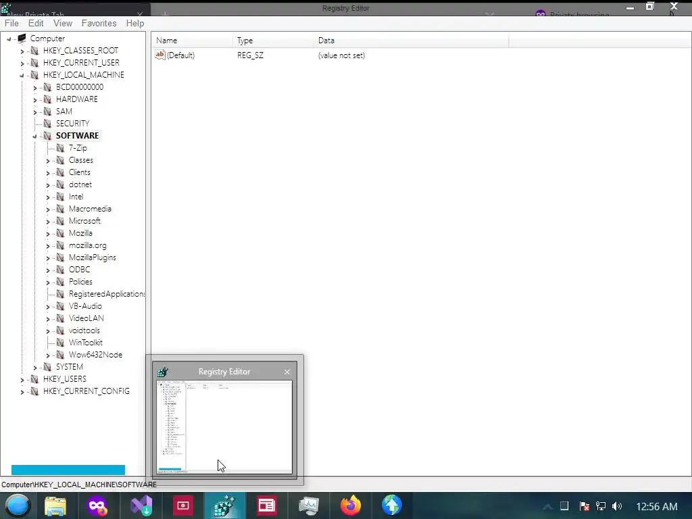Click the (value not set) data cell
Viewport: 692px width, 519px height.
click(x=341, y=55)
